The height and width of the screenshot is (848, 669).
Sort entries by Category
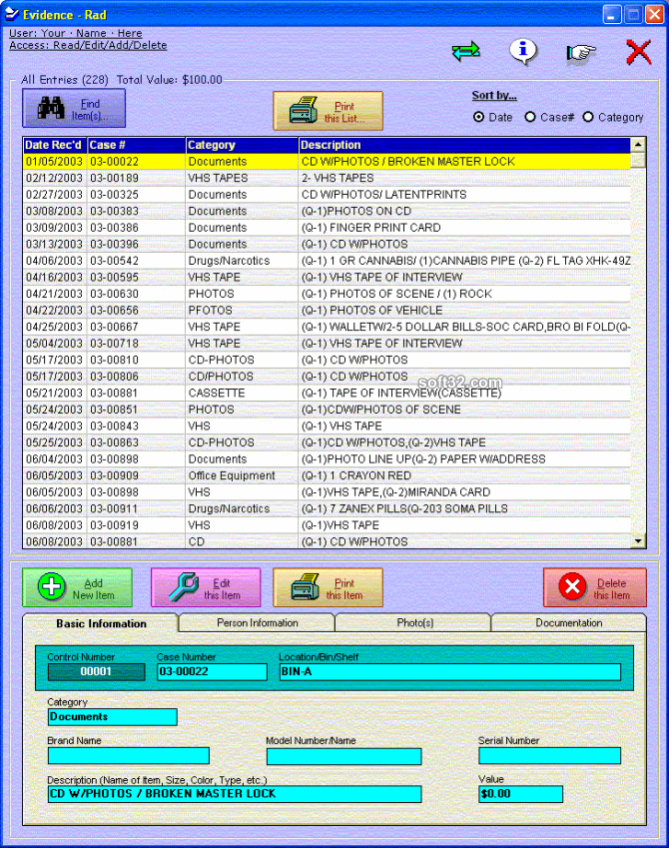click(613, 117)
